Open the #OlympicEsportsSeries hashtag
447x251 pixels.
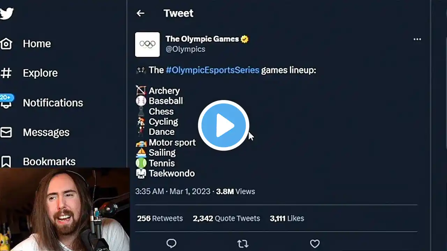coord(212,70)
